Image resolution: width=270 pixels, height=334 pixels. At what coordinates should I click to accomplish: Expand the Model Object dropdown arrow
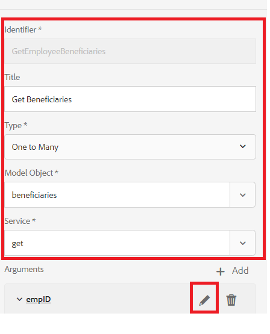(x=243, y=195)
